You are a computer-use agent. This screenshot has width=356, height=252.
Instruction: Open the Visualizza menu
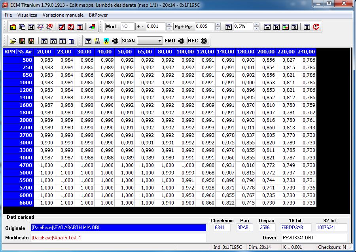coord(27,15)
